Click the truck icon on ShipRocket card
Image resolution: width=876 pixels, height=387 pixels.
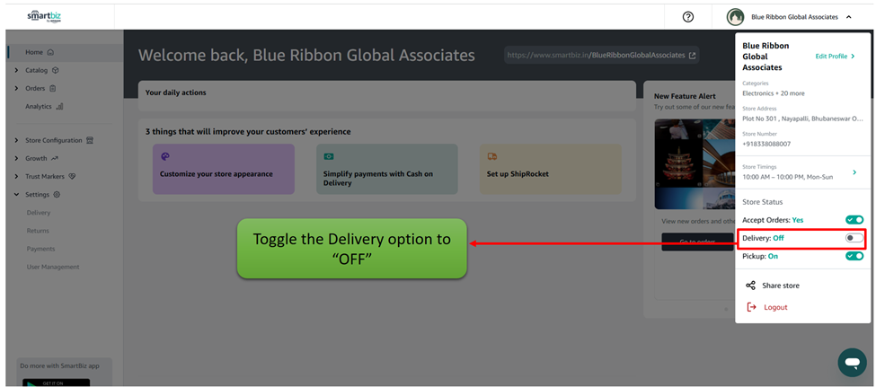pyautogui.click(x=492, y=156)
